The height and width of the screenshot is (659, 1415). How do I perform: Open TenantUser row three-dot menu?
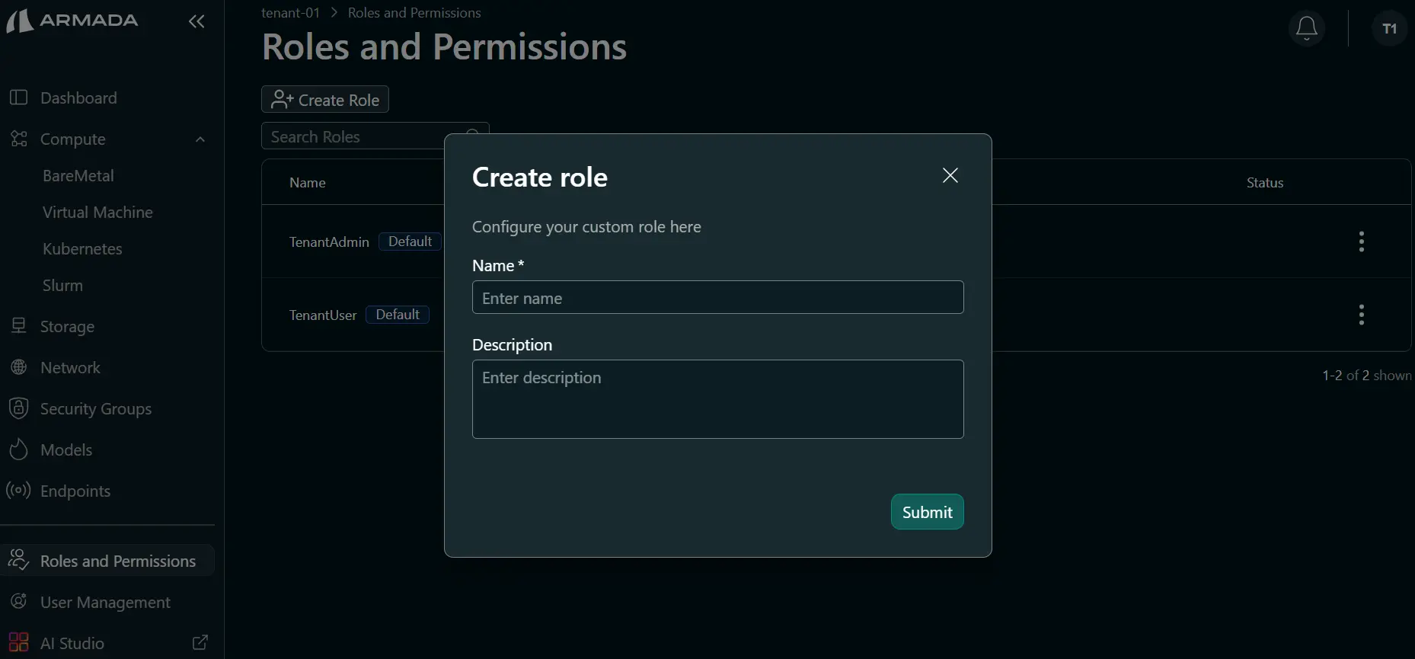point(1361,315)
